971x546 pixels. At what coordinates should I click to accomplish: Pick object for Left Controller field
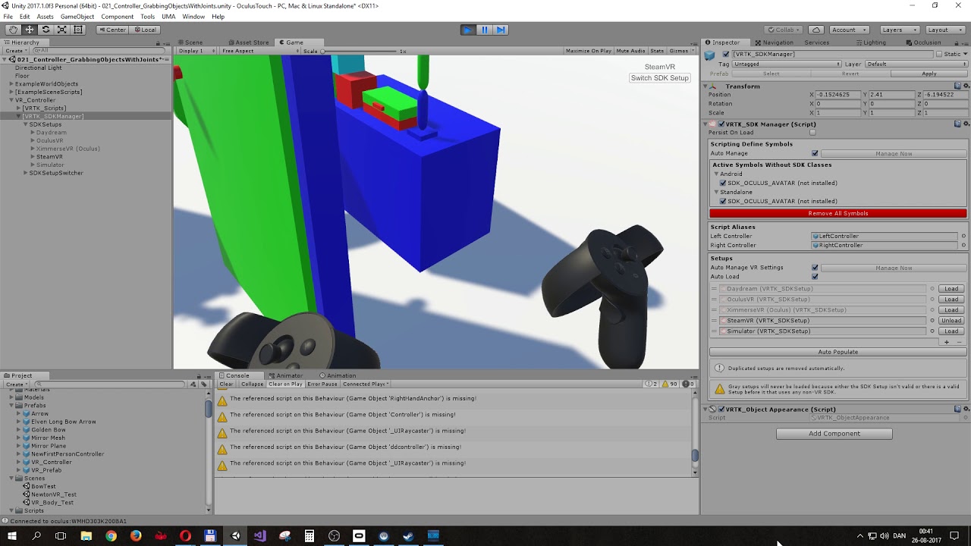[963, 236]
